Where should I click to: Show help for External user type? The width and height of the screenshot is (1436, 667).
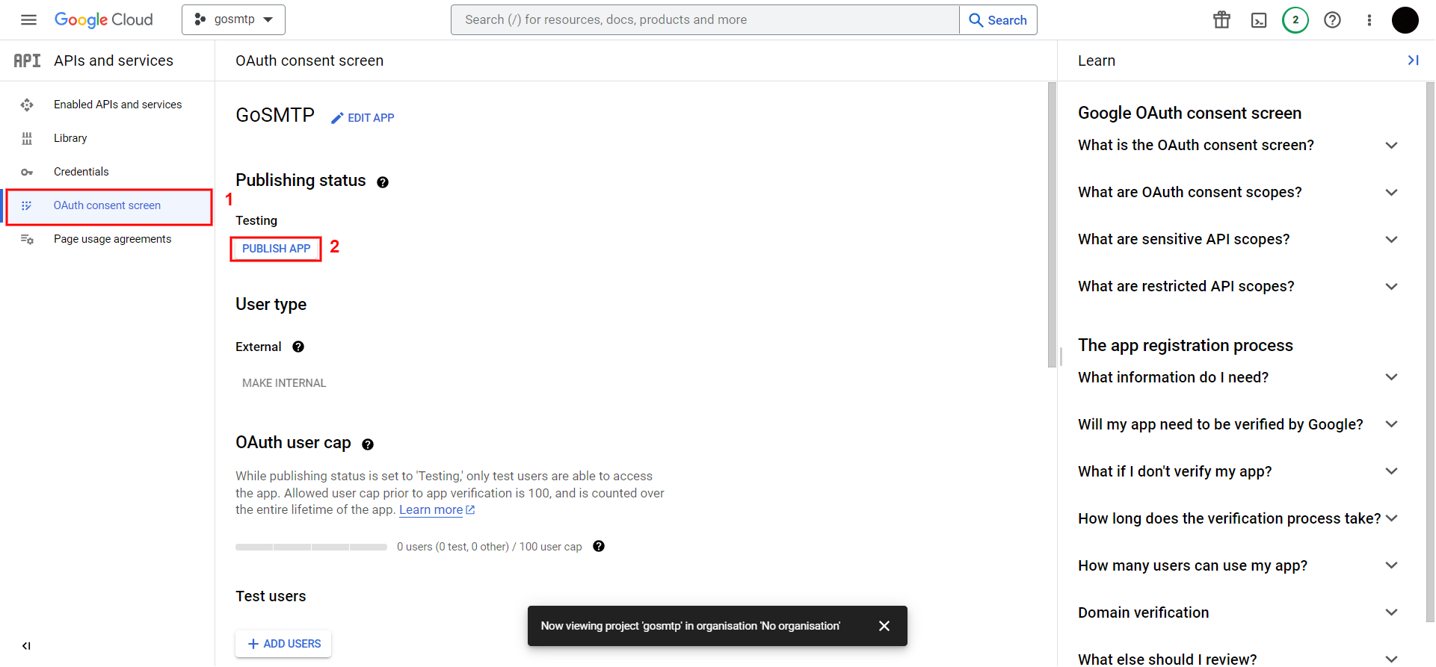point(298,347)
